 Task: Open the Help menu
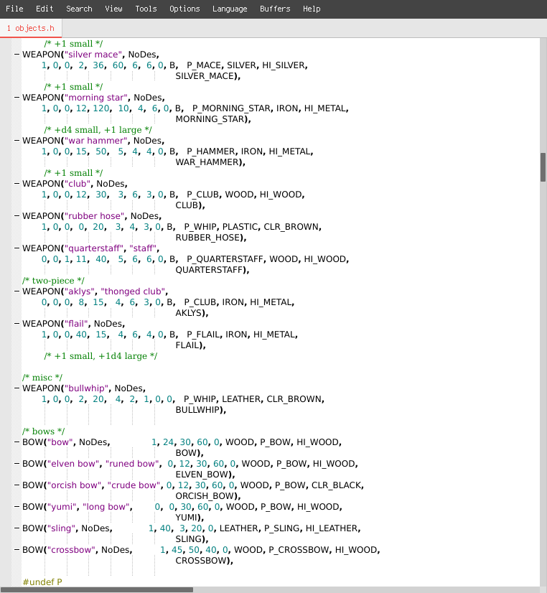pyautogui.click(x=312, y=9)
